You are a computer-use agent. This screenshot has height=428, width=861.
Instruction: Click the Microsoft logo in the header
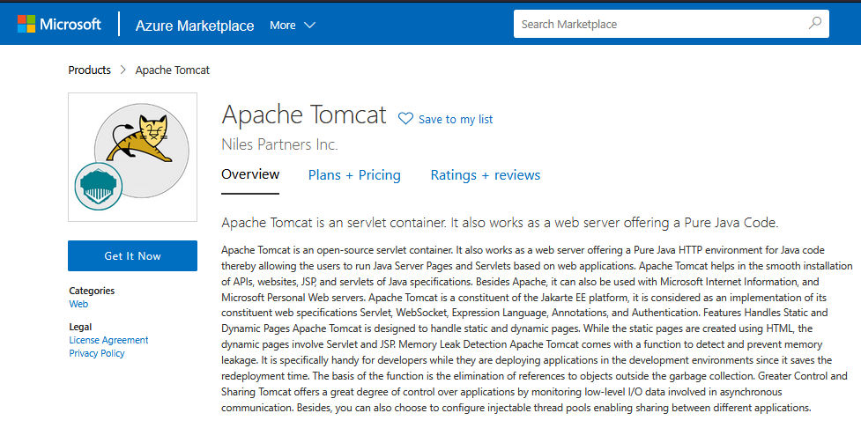tap(59, 25)
